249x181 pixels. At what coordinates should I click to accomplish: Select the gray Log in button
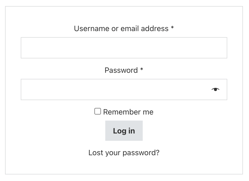tap(124, 131)
